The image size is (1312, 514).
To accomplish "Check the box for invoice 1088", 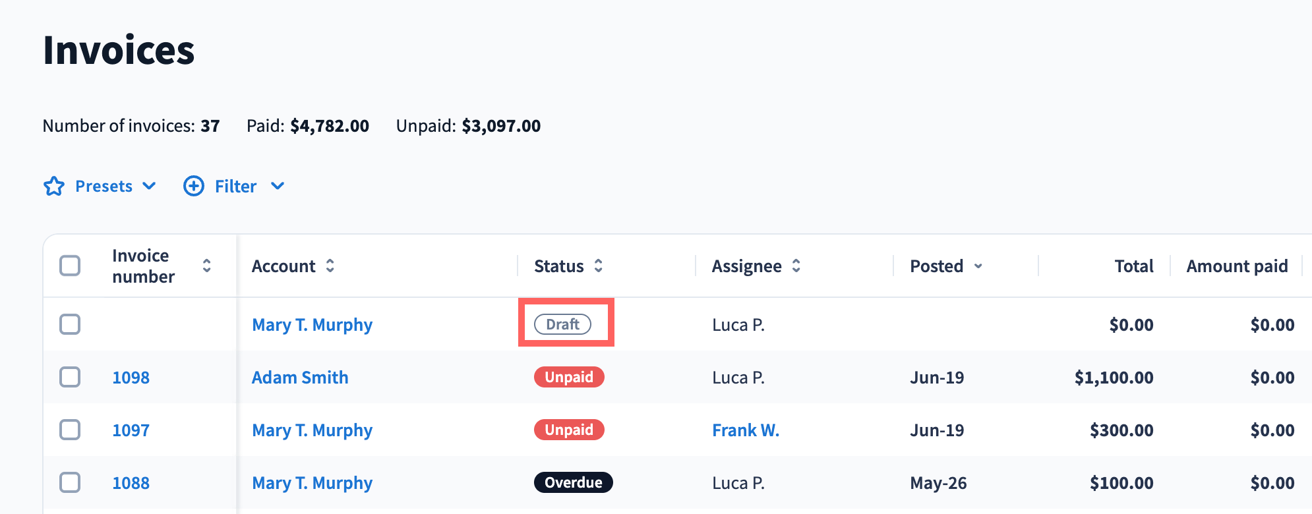I will [70, 482].
